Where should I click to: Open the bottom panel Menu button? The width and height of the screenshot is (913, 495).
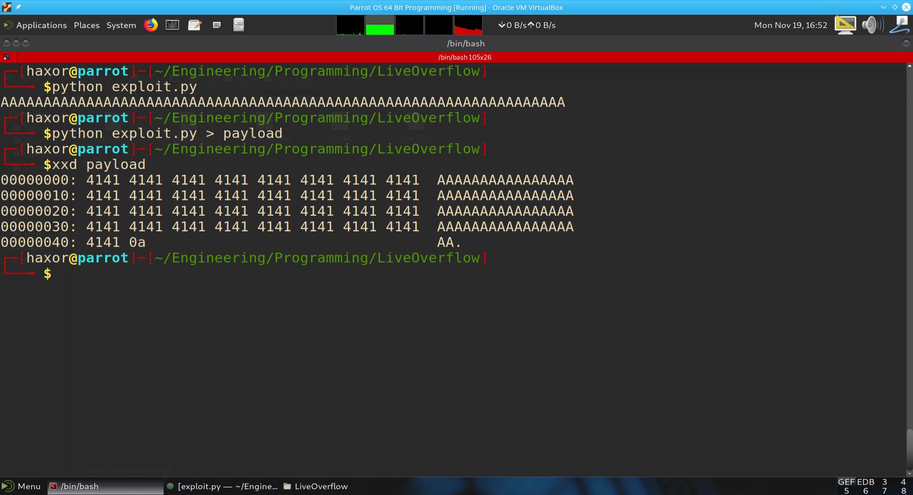coord(22,486)
